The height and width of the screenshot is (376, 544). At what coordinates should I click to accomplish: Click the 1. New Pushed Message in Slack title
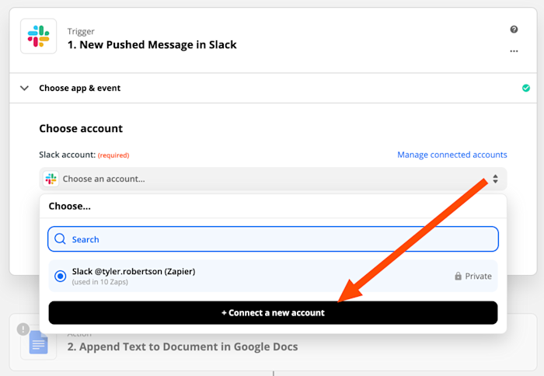point(152,45)
